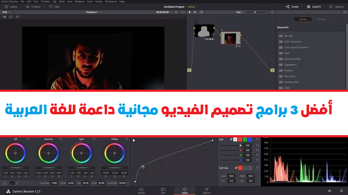Enable Soft Clip G channel
348x195 pixels.
(245, 168)
